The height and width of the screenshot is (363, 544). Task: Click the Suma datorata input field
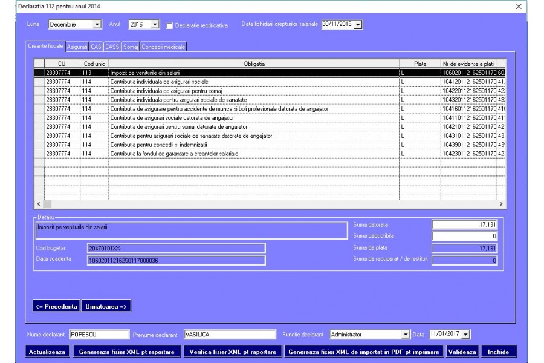point(465,224)
